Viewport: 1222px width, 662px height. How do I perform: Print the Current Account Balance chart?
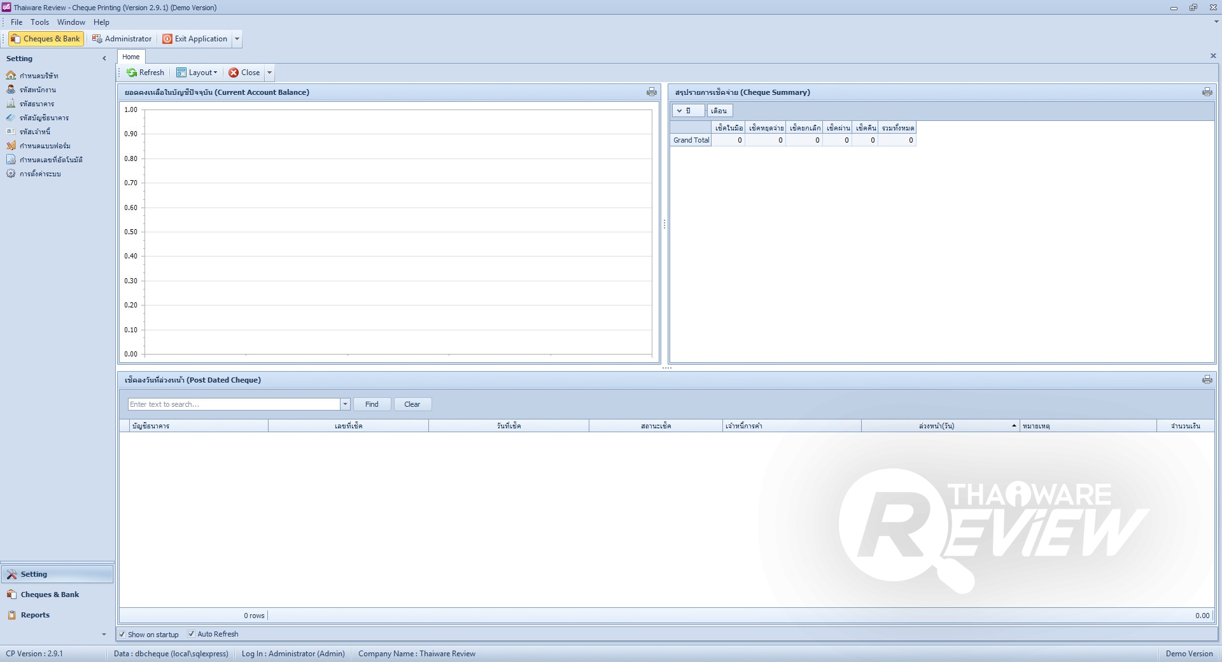[x=652, y=92]
